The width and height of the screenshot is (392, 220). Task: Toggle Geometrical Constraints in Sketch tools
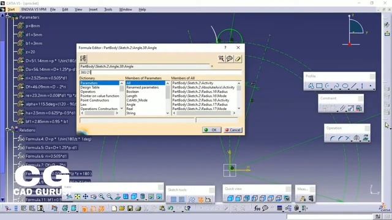click(x=200, y=199)
